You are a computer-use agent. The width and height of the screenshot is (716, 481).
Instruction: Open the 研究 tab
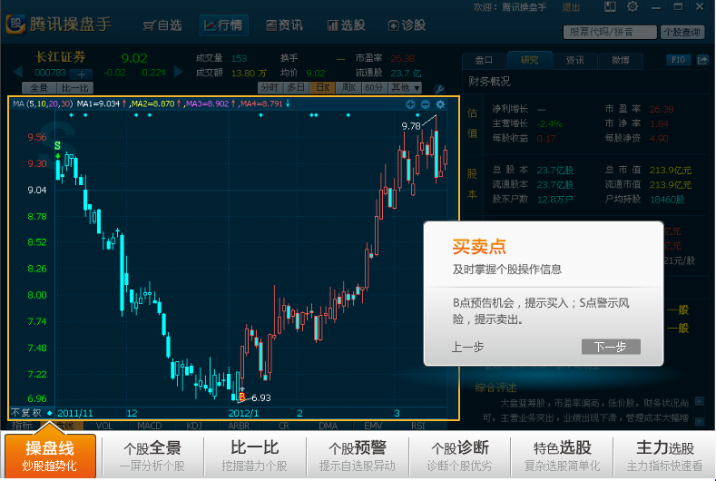[530, 60]
